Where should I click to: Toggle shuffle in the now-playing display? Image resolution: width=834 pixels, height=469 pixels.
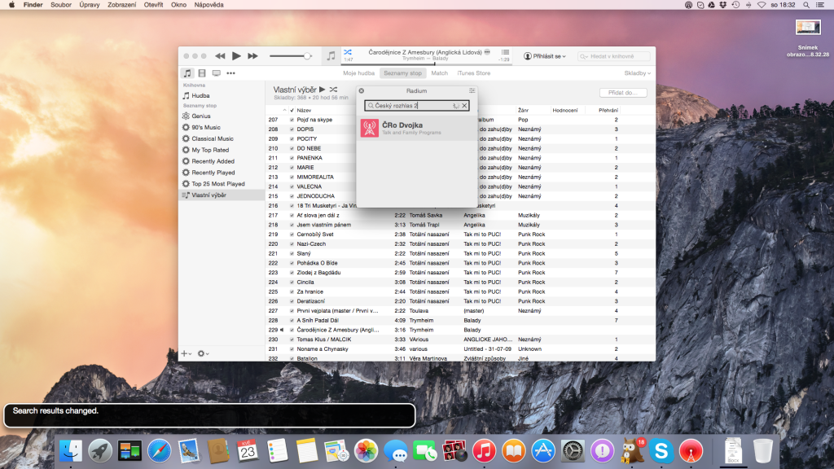coord(348,52)
